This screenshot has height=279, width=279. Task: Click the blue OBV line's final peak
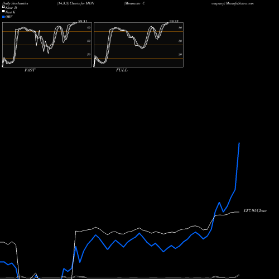[x=239, y=143]
